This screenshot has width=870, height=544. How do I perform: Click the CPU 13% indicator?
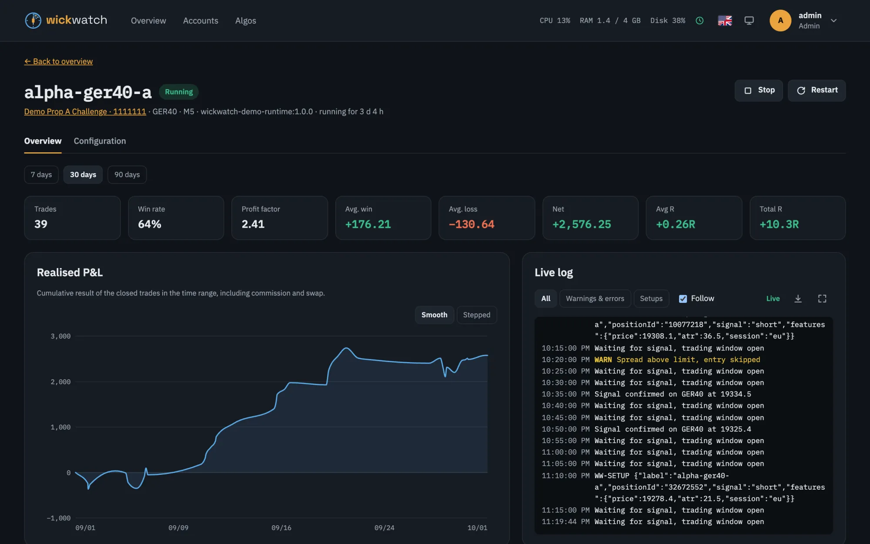[555, 20]
